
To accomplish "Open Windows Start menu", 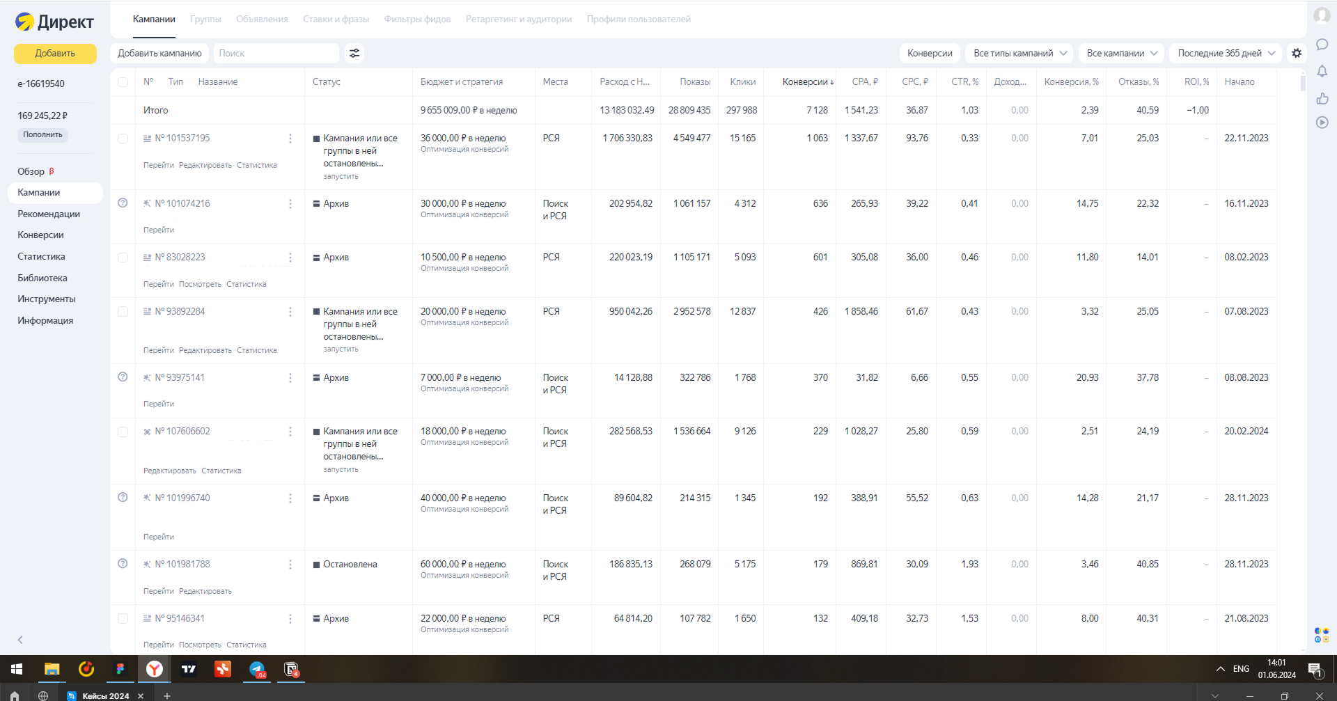I will pos(17,669).
